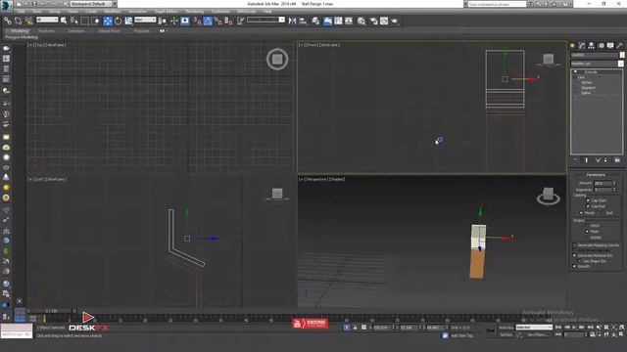Click the 3ds Max application logo button
627x352 pixels.
6,7
